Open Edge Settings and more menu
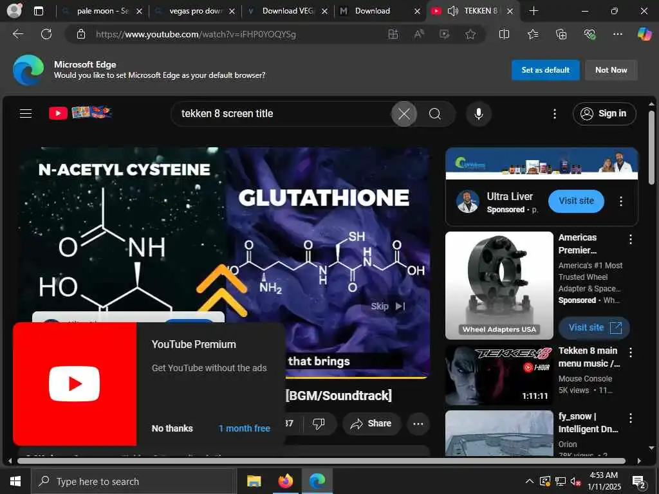 tap(617, 34)
